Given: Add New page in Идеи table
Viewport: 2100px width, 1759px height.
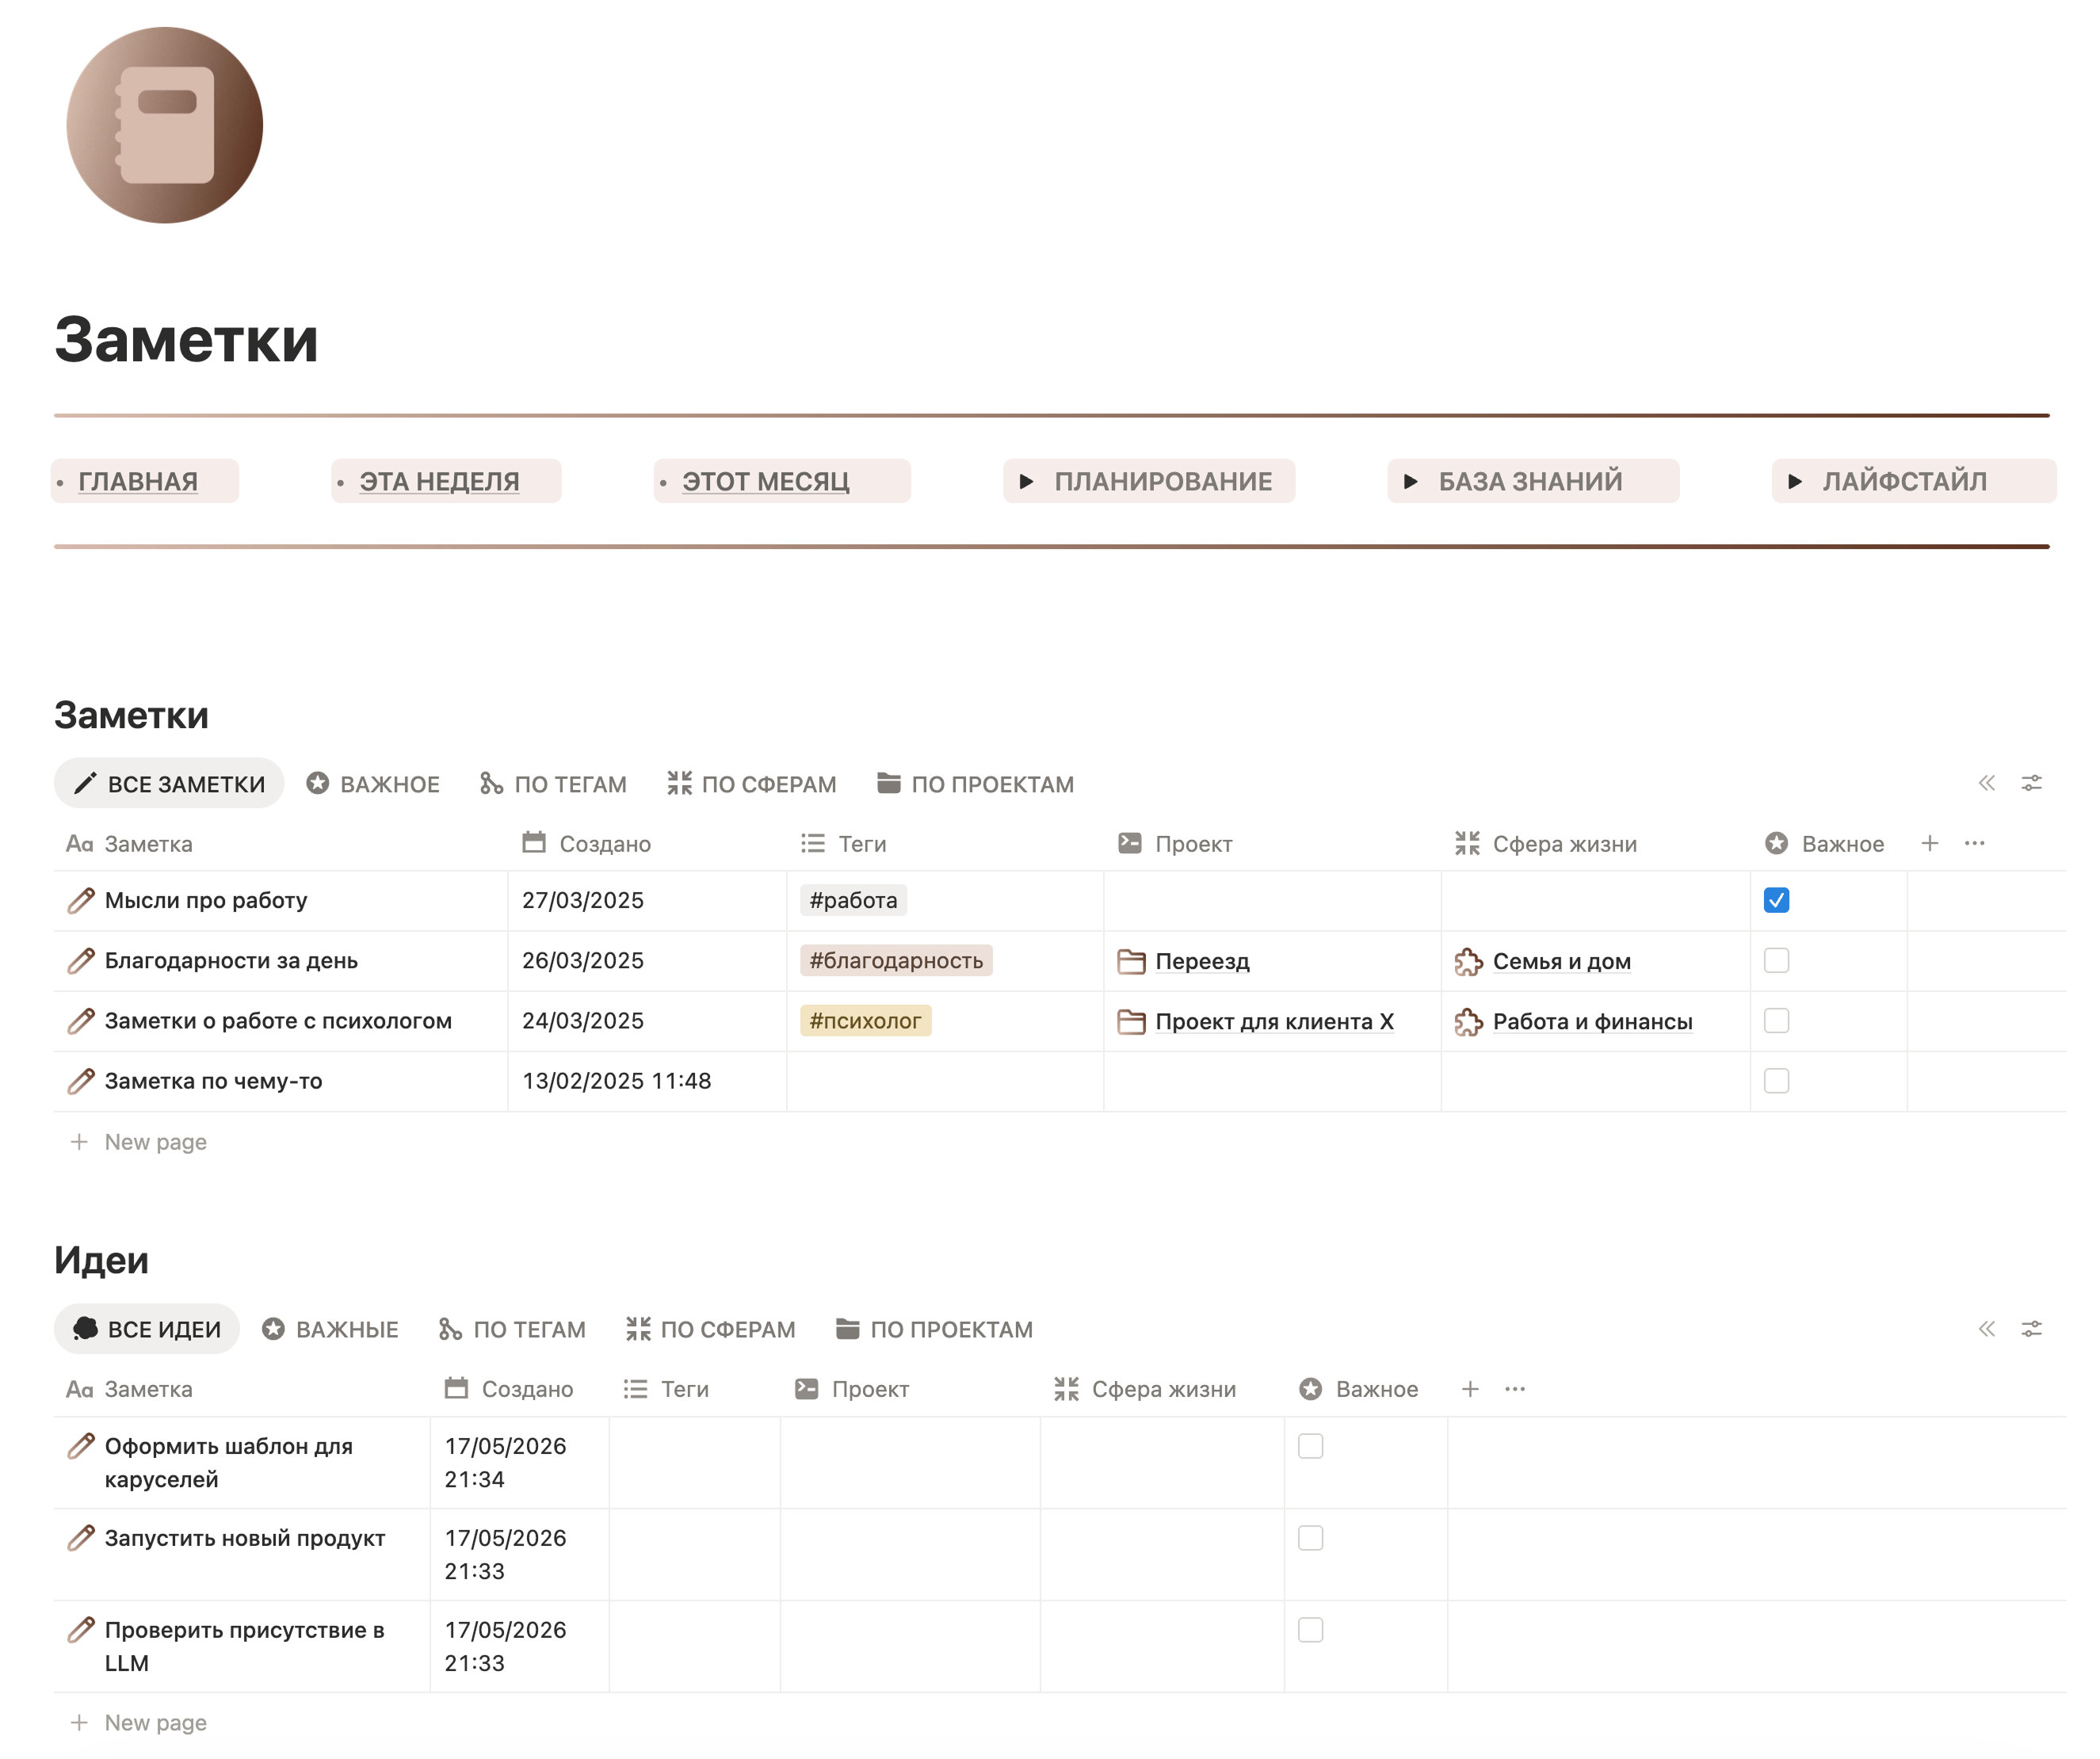Looking at the screenshot, I should [x=138, y=1722].
